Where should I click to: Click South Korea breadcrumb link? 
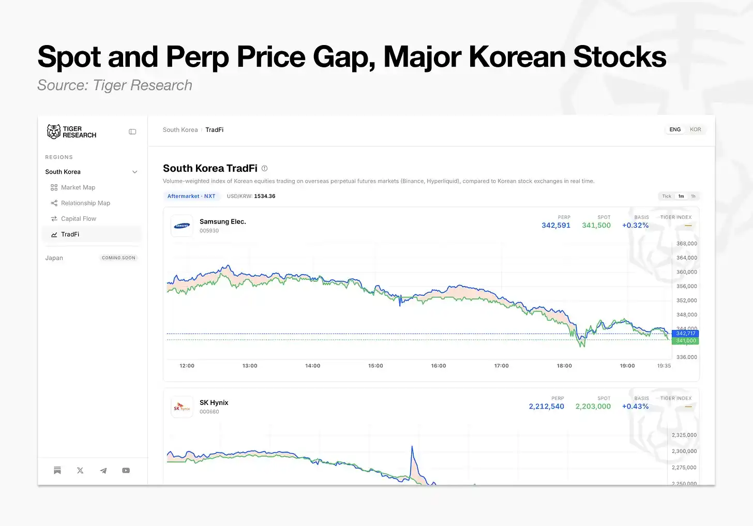[180, 130]
